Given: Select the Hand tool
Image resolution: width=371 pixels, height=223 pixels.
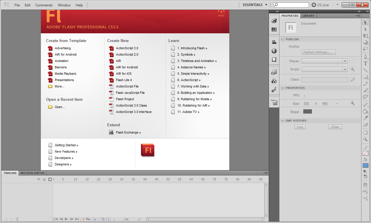Looking at the screenshot, I should click(x=365, y=132).
